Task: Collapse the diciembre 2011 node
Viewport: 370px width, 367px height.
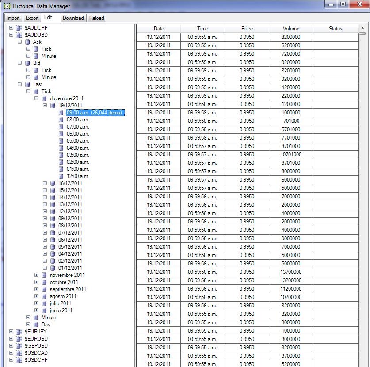Action: (x=36, y=98)
